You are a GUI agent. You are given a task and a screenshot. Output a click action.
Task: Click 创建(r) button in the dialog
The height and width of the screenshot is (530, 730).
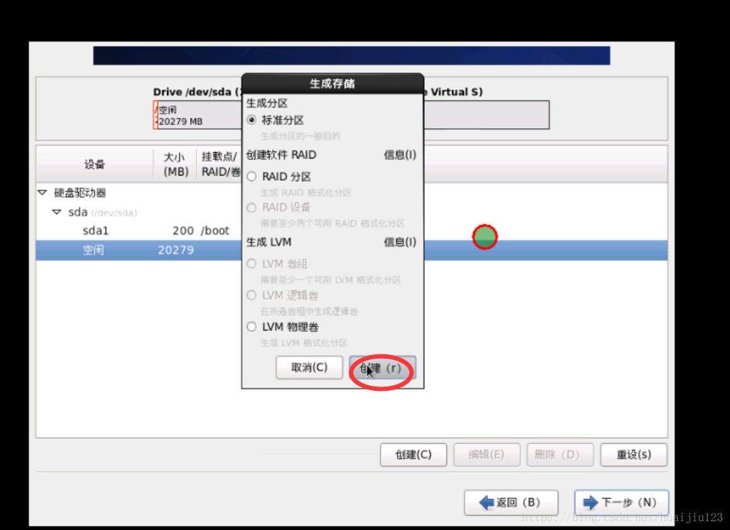pos(382,368)
